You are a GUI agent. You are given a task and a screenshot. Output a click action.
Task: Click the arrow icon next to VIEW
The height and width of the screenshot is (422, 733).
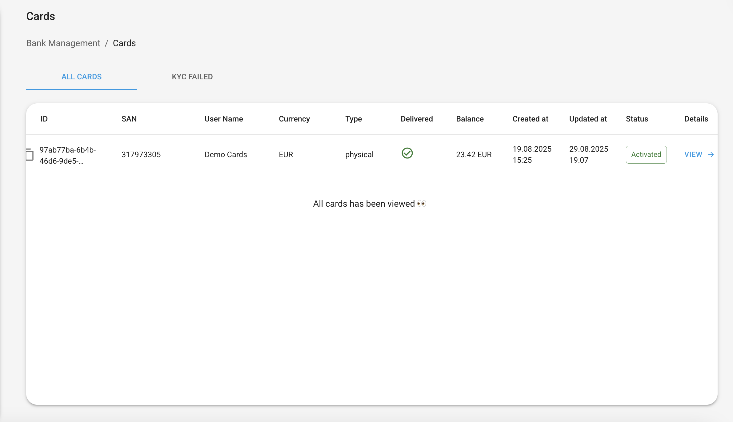711,154
